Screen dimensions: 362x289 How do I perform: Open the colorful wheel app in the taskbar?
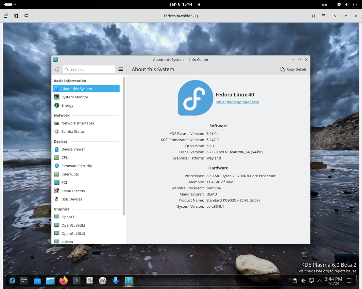pyautogui.click(x=90, y=281)
